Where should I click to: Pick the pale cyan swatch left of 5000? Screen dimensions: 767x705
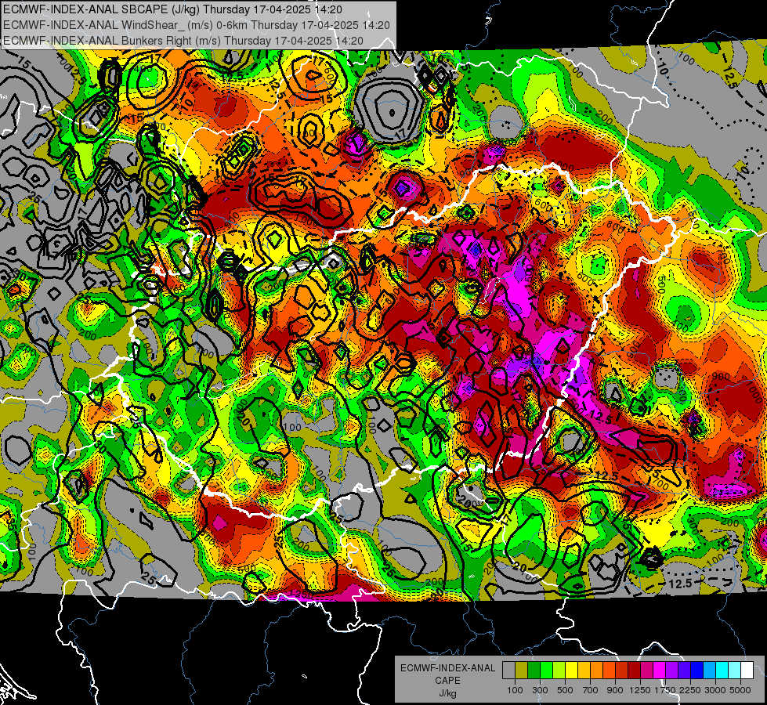click(x=735, y=671)
